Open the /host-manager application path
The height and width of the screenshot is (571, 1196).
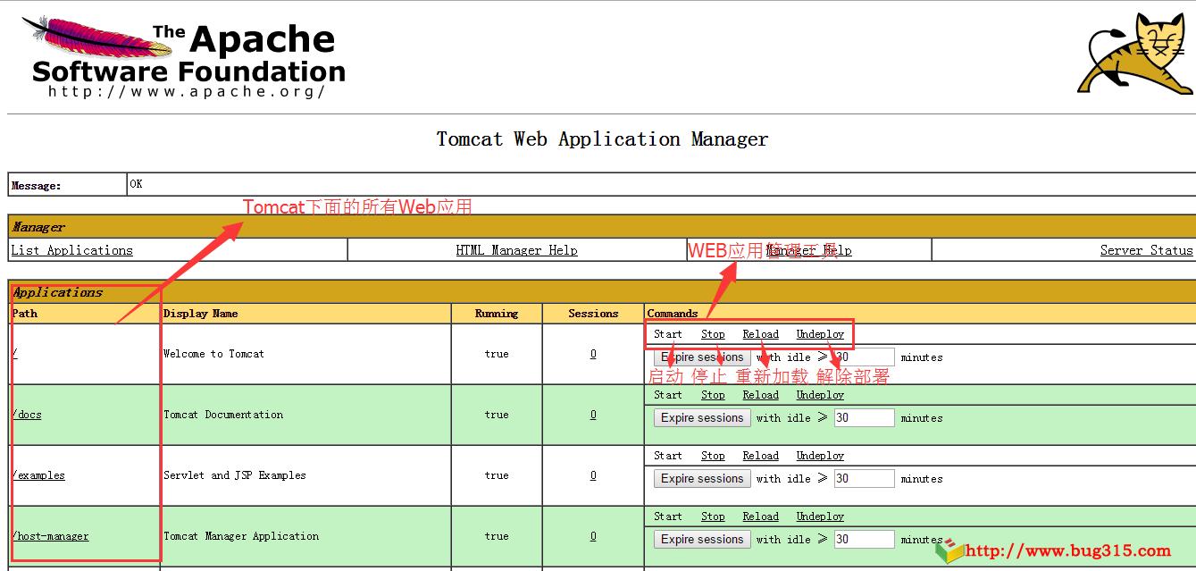[x=50, y=536]
